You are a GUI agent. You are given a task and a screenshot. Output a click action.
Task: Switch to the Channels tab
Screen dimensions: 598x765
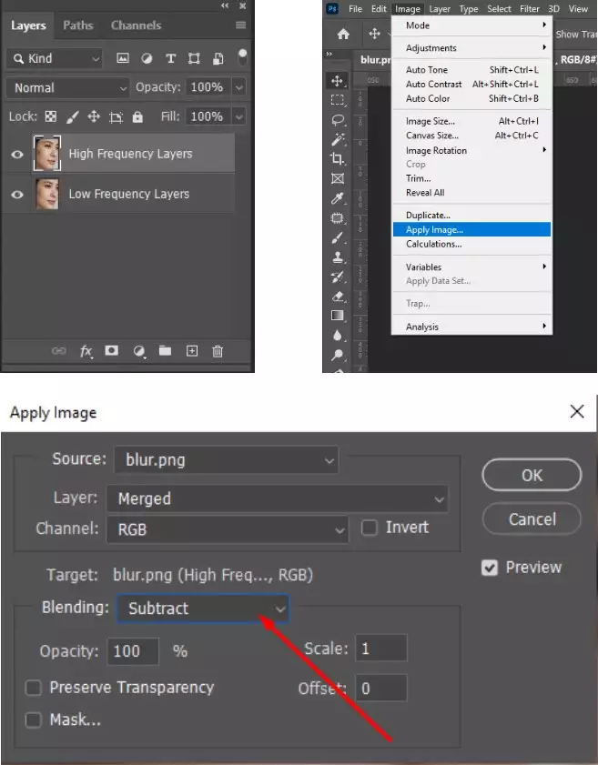(136, 25)
